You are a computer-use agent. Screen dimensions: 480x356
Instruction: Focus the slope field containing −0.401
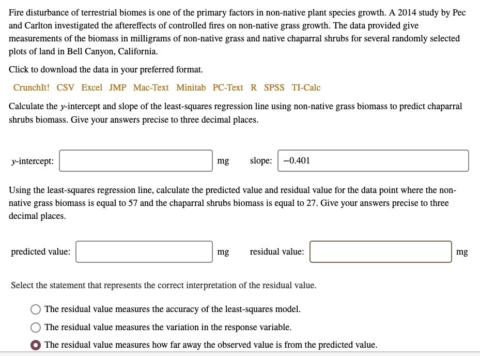(x=373, y=161)
